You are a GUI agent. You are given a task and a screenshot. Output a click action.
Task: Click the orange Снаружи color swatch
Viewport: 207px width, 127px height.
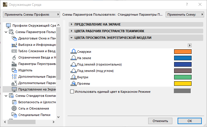pyautogui.click(x=183, y=52)
